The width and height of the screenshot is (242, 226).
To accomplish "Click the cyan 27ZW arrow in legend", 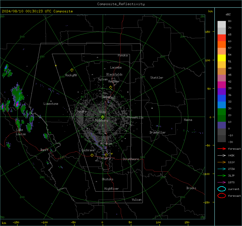I will pos(222,169).
